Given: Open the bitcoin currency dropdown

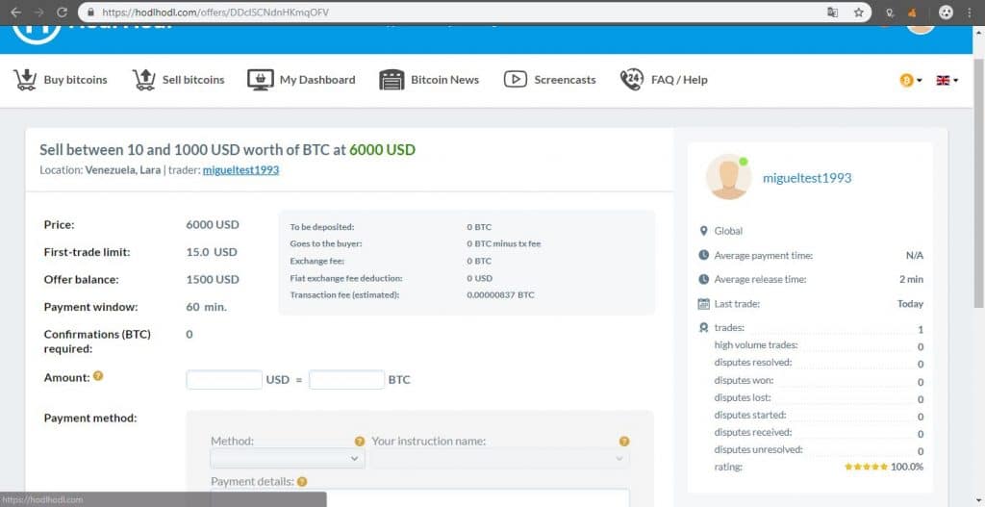Looking at the screenshot, I should 910,81.
